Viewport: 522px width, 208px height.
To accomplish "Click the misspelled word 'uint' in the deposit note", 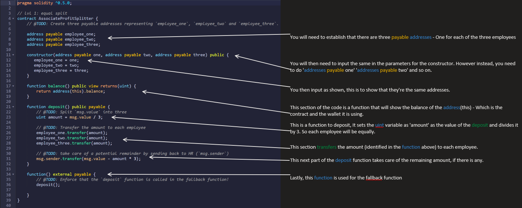I will coord(379,125).
